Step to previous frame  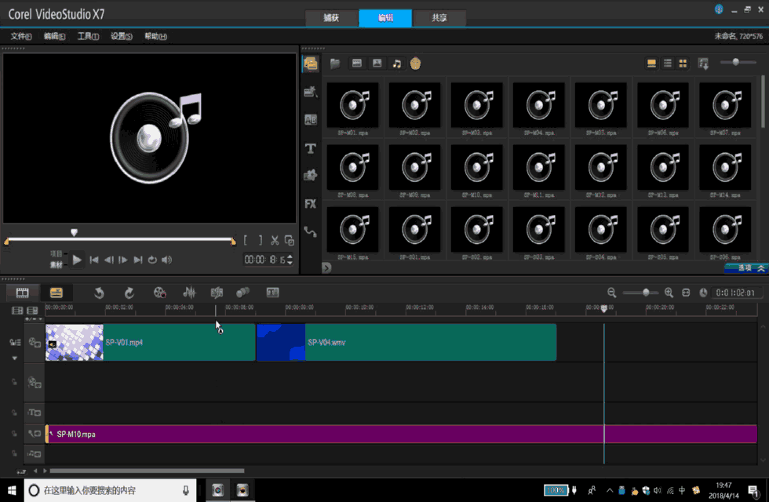click(109, 260)
